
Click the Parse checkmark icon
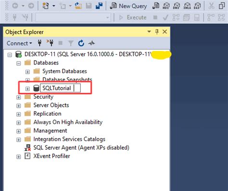165,17
